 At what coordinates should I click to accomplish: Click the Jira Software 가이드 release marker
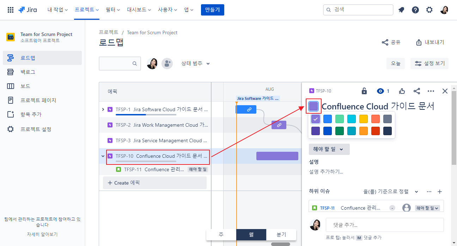pyautogui.click(x=258, y=98)
